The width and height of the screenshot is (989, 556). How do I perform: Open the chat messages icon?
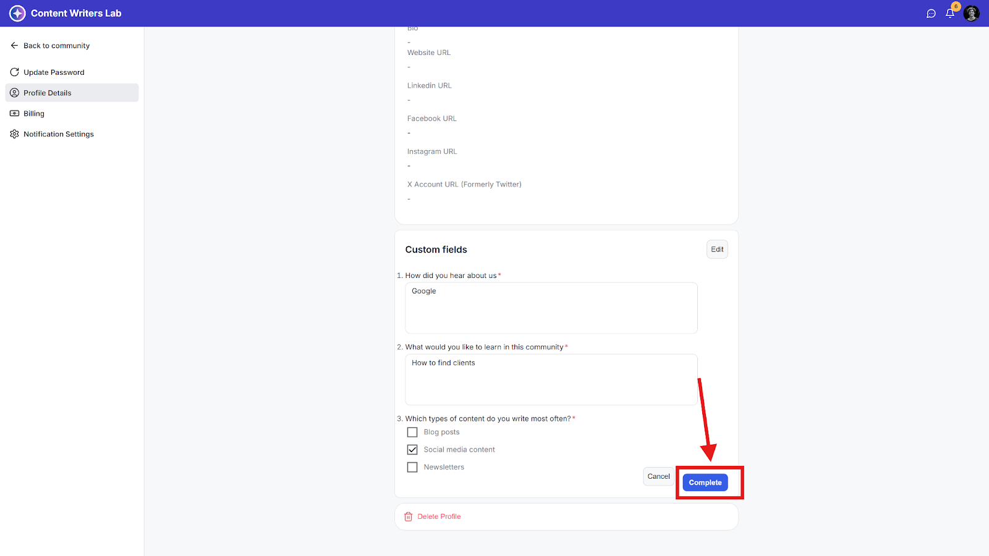click(x=931, y=14)
